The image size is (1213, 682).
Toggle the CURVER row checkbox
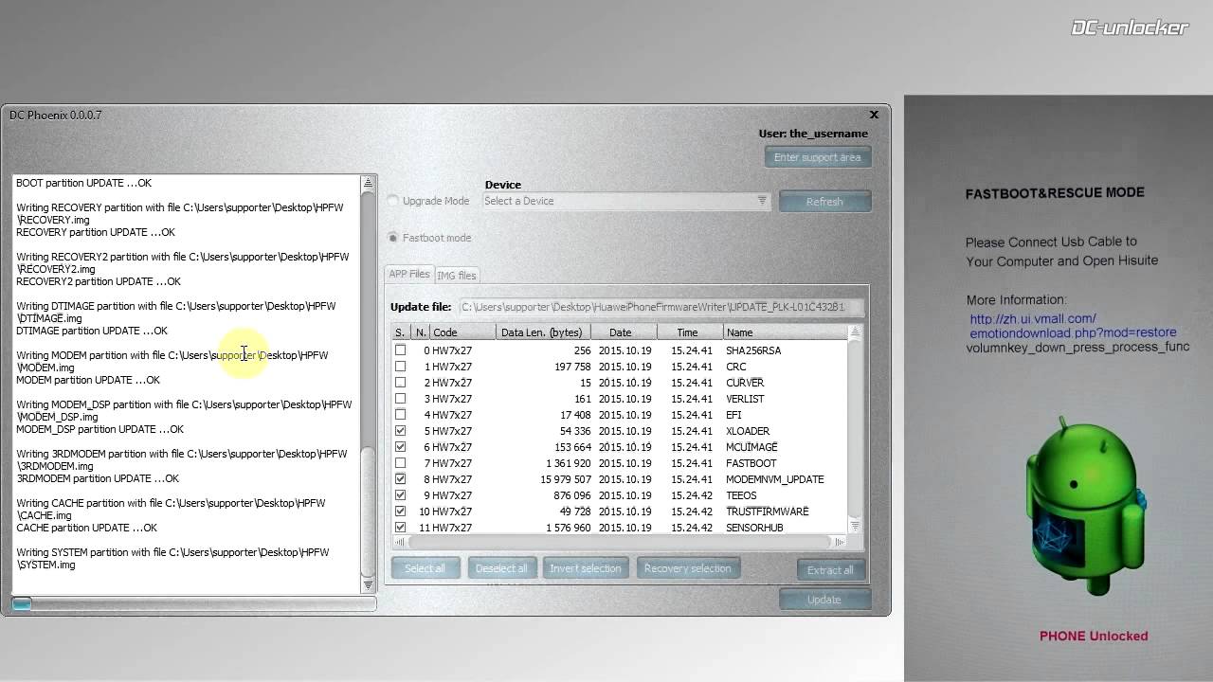click(x=400, y=383)
